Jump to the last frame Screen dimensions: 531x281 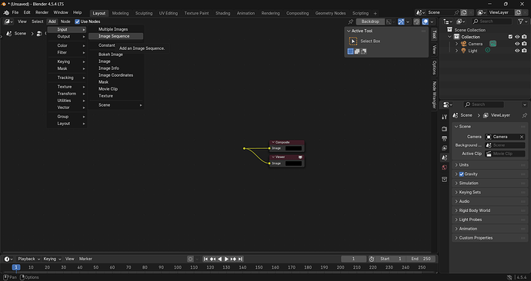(240, 259)
